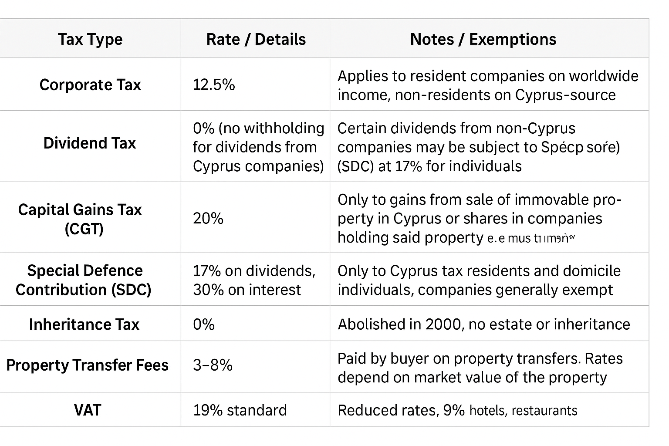Click the Rate / Details column header
The width and height of the screenshot is (669, 446).
[256, 39]
